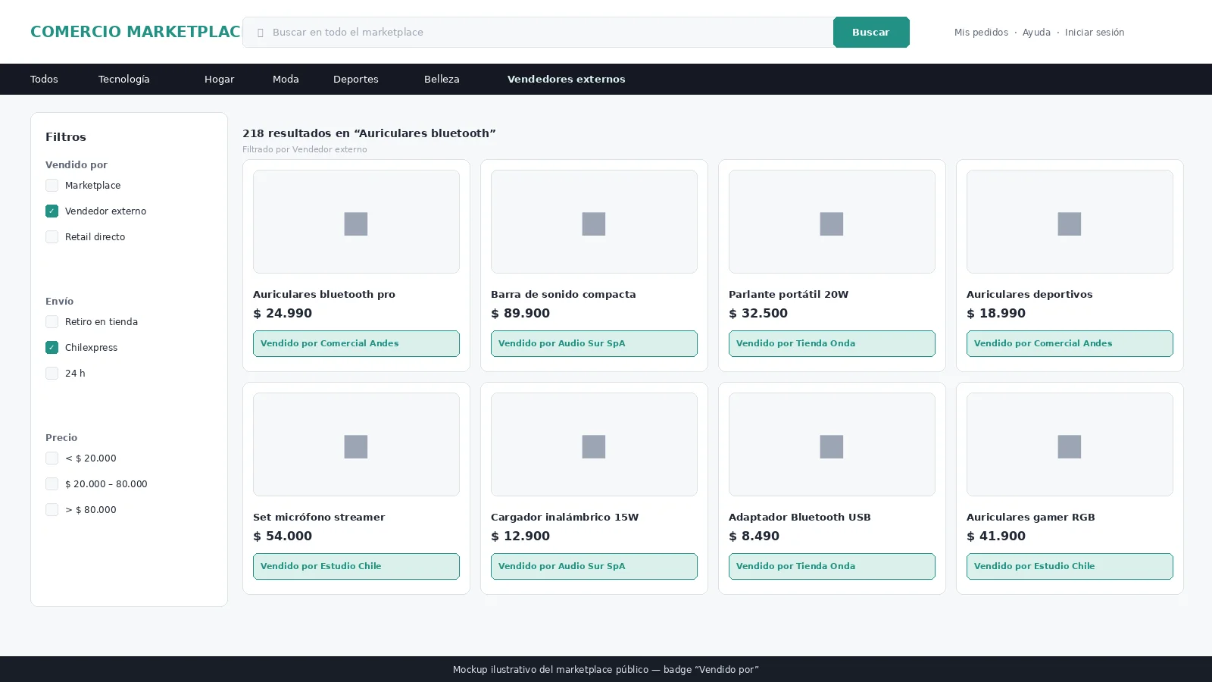Uncheck the Vendedor externo filter

(52, 211)
